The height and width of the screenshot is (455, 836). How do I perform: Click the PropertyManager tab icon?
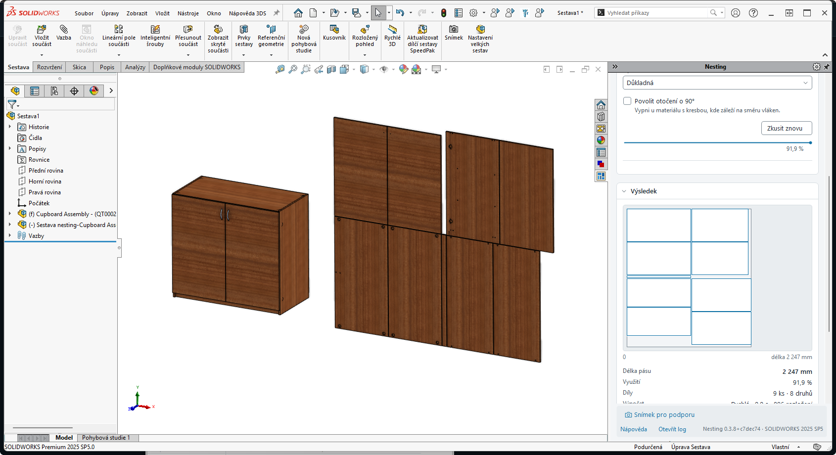(35, 91)
